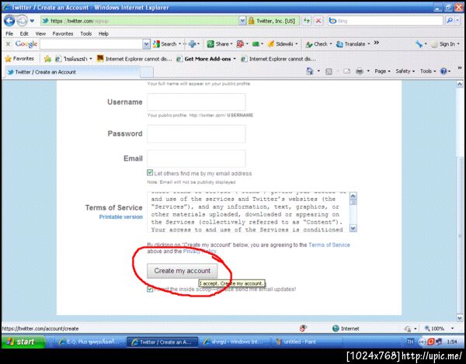Screen dimensions: 466x364
Task: Click the page scrollbar down arrow
Action: [459, 318]
